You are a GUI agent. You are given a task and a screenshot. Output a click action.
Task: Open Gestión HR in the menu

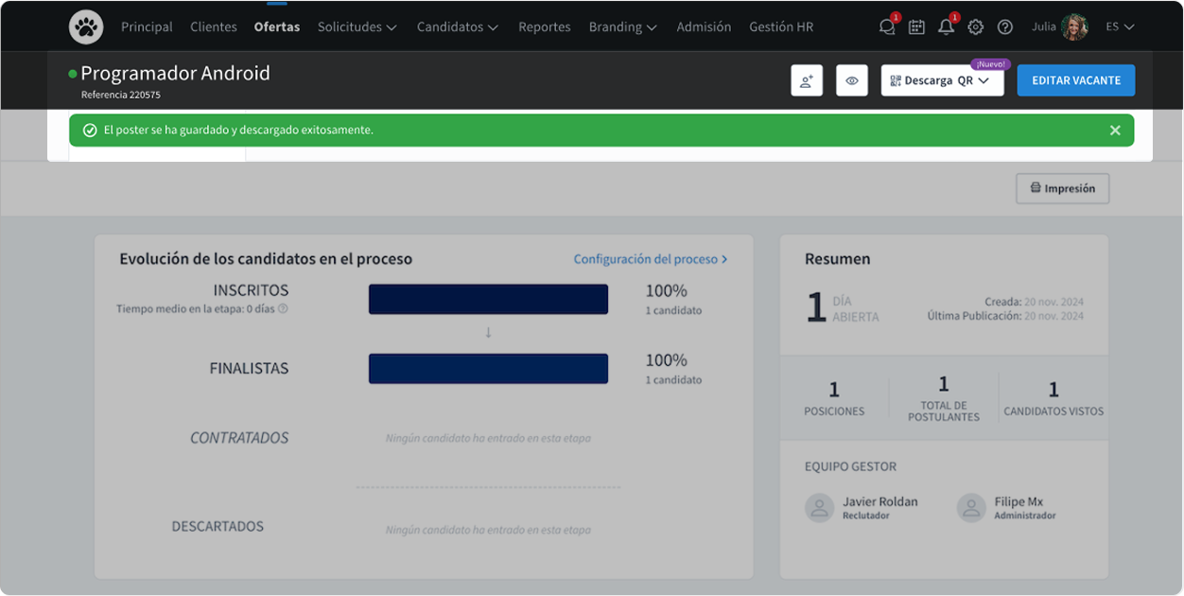[781, 26]
